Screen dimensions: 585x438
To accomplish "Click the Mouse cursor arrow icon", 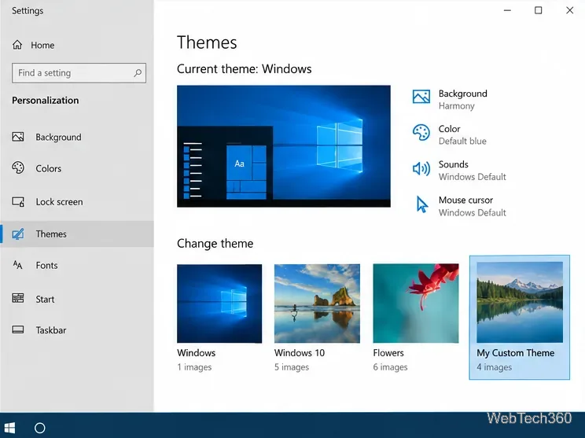I will point(422,204).
